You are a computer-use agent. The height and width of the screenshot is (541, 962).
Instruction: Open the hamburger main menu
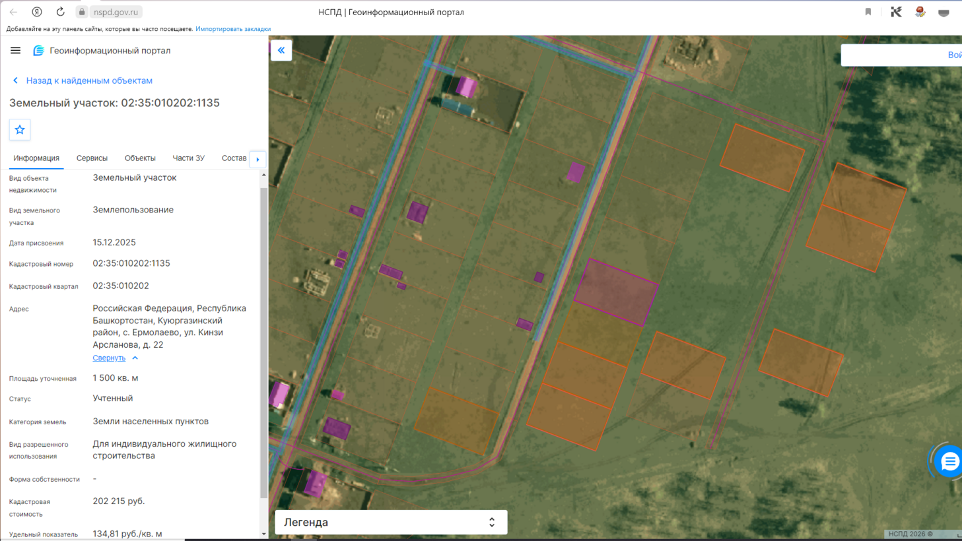[15, 51]
